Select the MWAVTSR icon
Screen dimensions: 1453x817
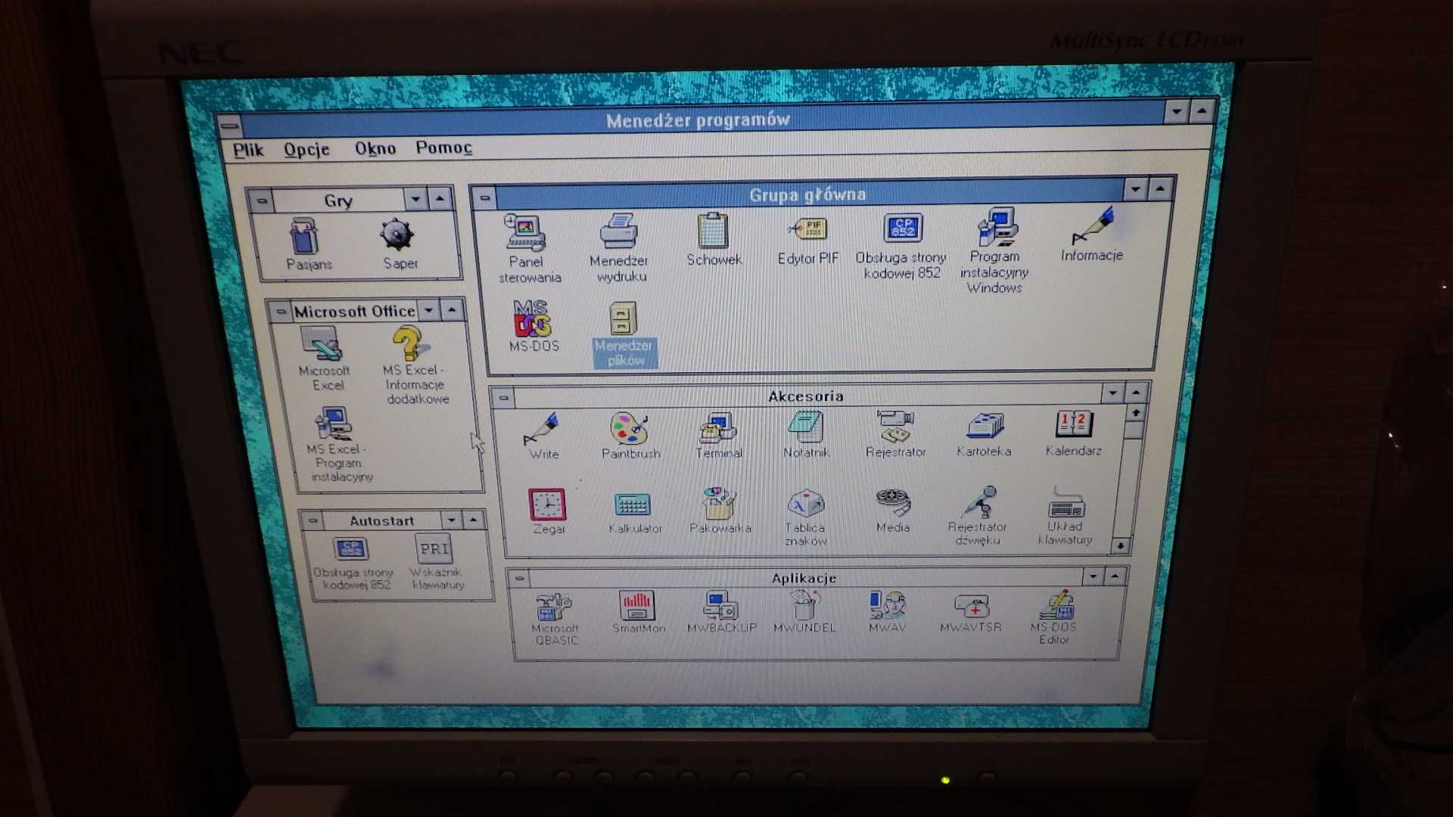click(972, 605)
